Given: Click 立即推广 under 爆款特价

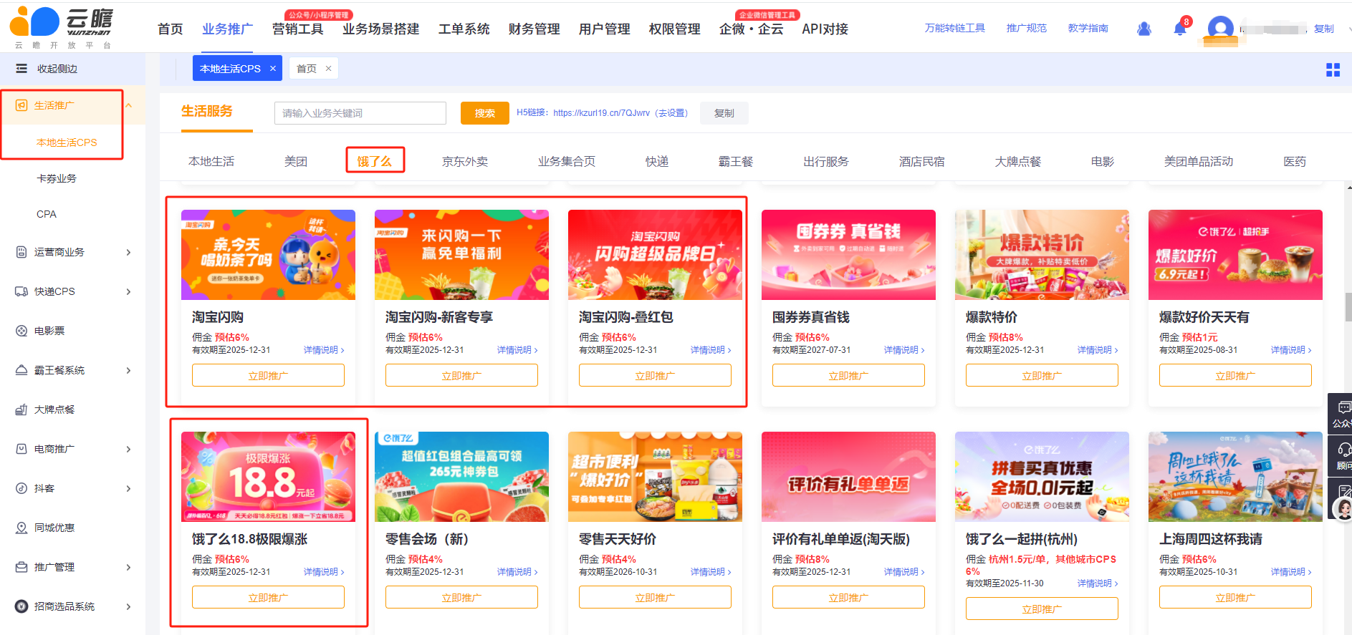Looking at the screenshot, I should [x=1042, y=376].
